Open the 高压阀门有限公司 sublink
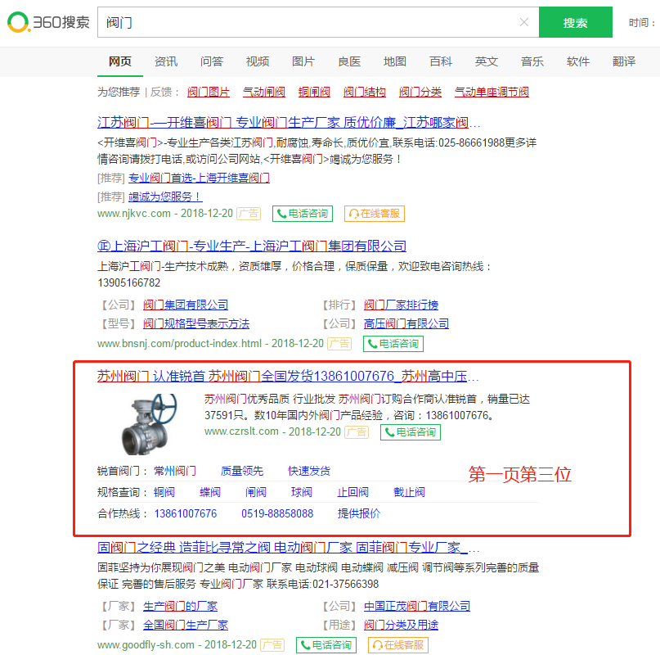Screen dimensions: 660x655 coord(406,323)
